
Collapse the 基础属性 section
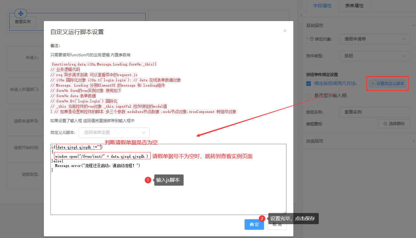pos(413,25)
